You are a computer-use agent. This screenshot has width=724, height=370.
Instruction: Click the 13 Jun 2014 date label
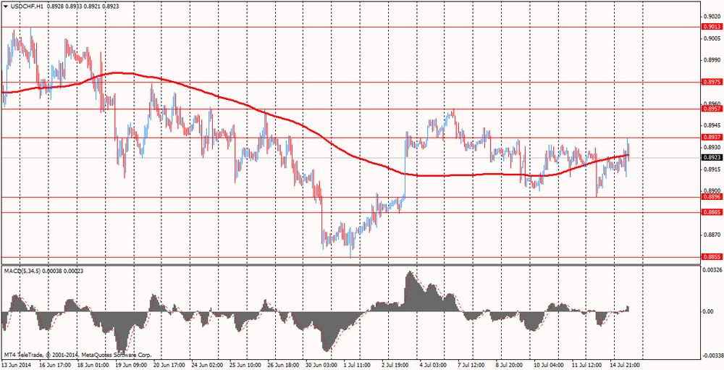click(17, 365)
